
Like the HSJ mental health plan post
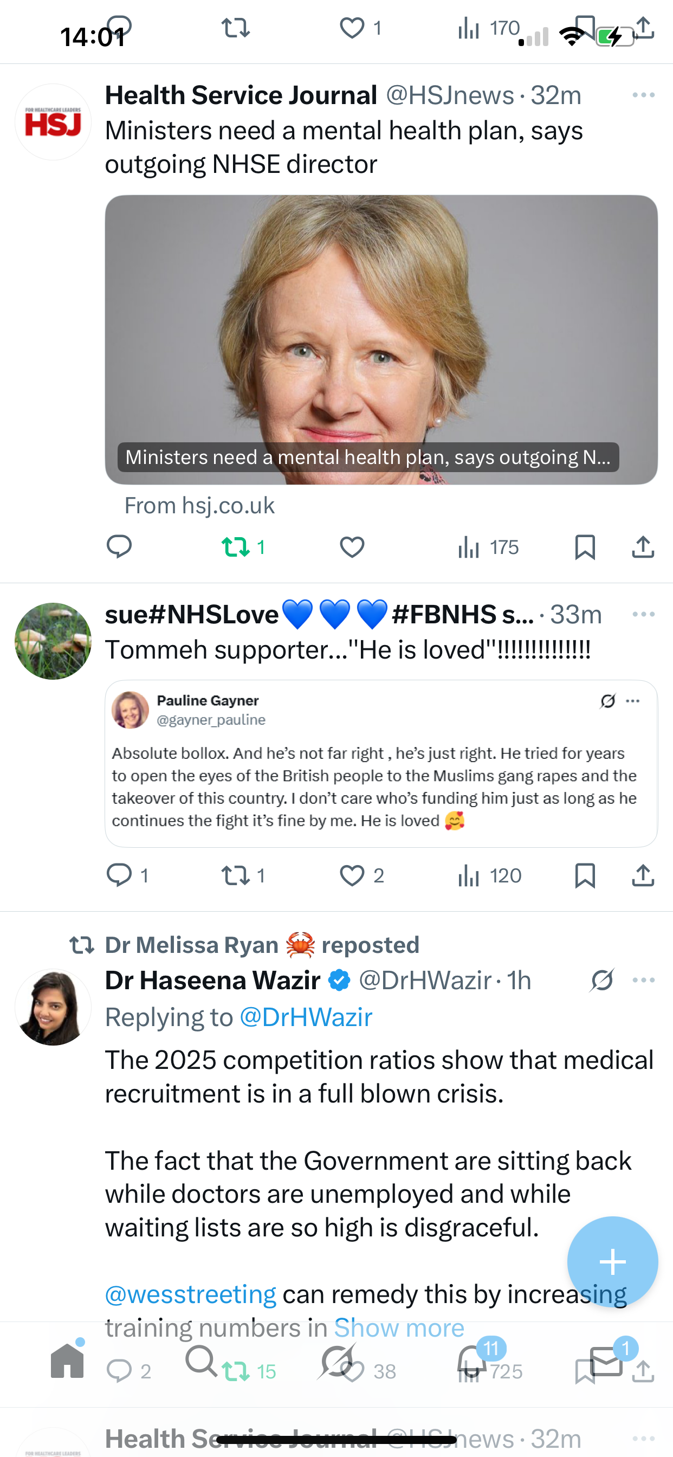coord(352,547)
